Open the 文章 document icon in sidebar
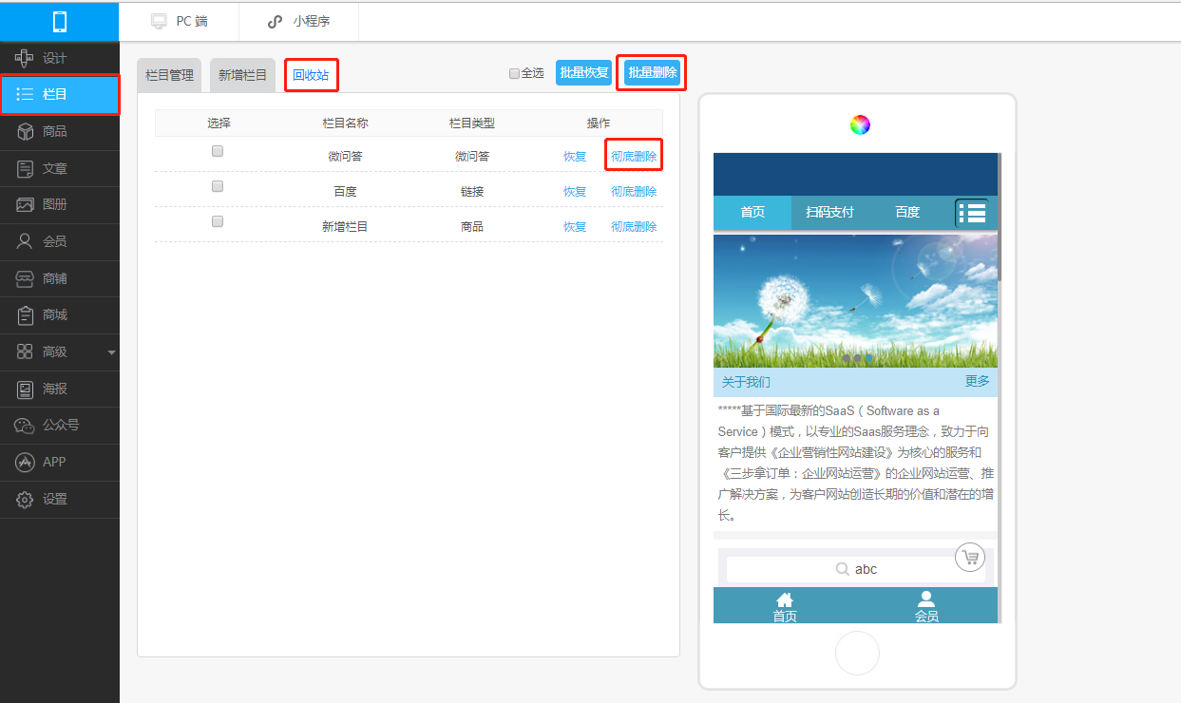The width and height of the screenshot is (1181, 703). coord(25,168)
